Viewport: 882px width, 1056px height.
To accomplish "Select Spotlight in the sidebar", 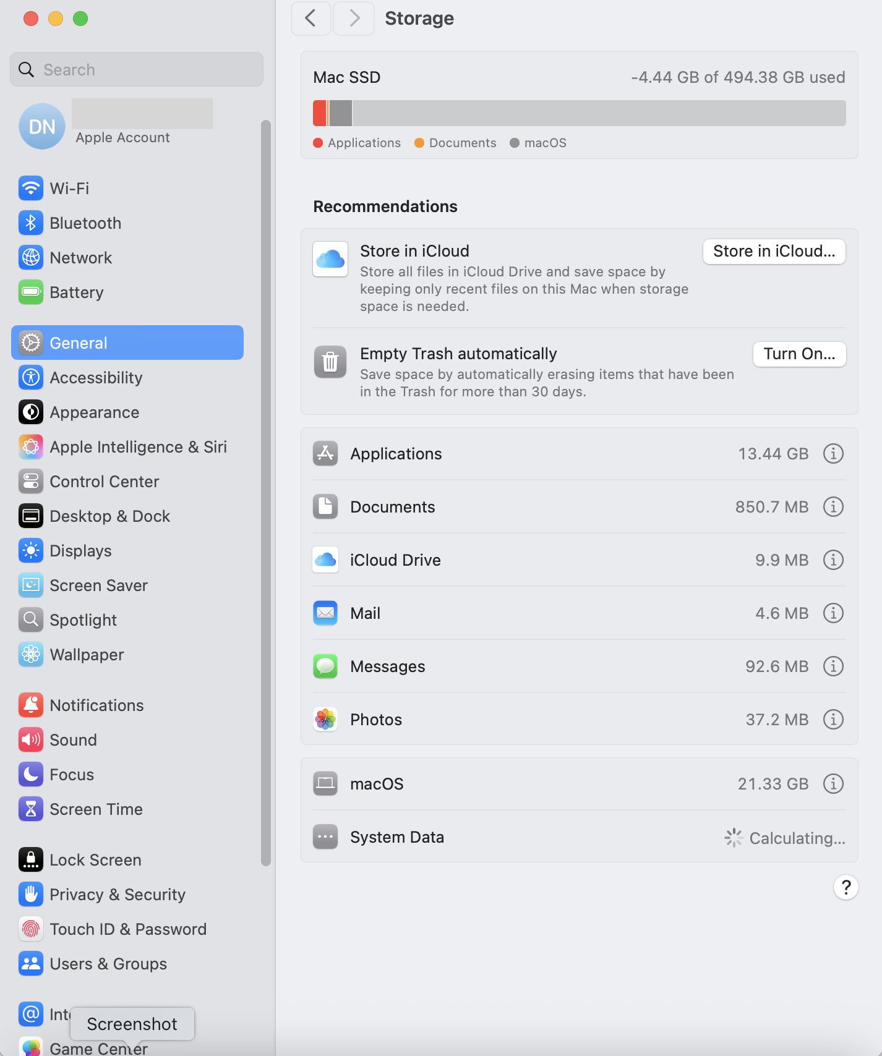I will coord(127,620).
